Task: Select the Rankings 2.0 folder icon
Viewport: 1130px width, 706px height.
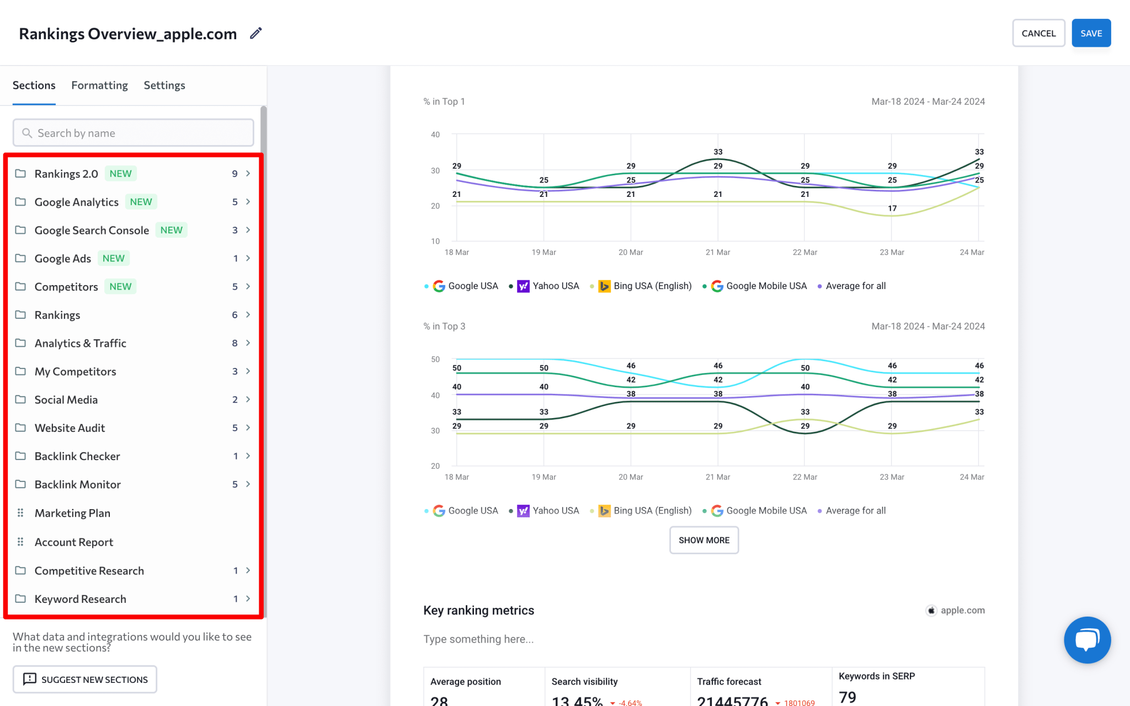Action: tap(21, 173)
